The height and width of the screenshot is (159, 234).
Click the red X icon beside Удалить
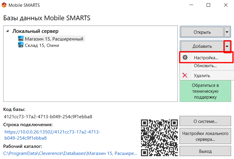(x=185, y=75)
